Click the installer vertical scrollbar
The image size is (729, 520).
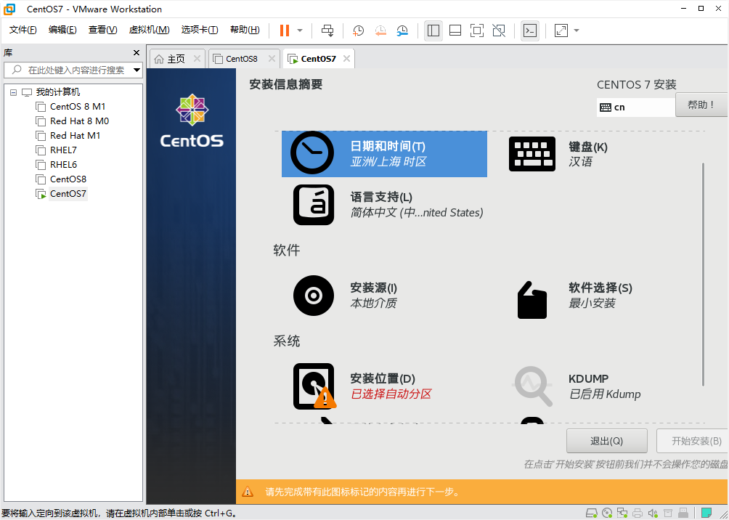click(704, 275)
